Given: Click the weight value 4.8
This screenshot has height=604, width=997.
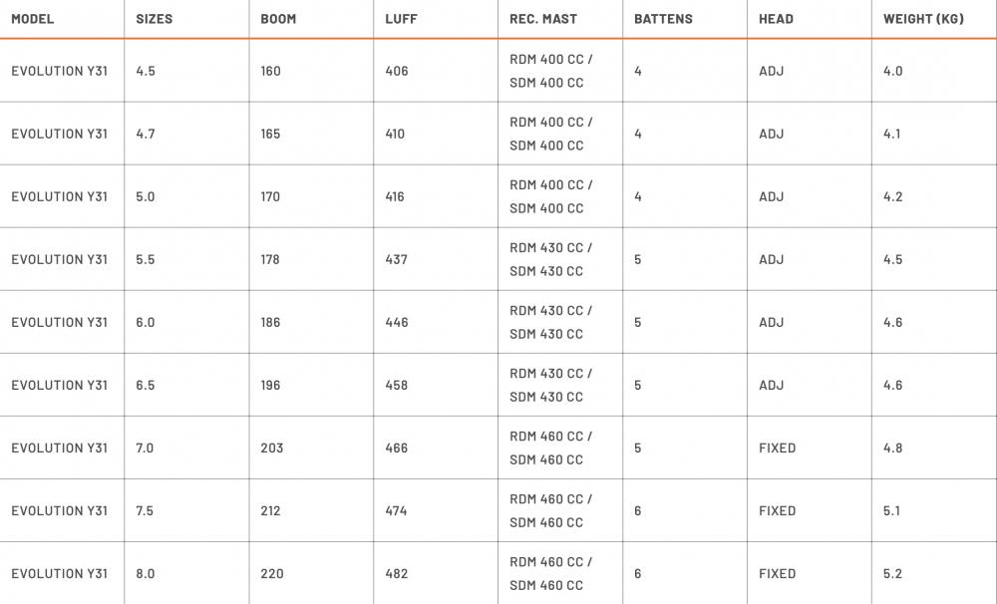Looking at the screenshot, I should pos(892,448).
